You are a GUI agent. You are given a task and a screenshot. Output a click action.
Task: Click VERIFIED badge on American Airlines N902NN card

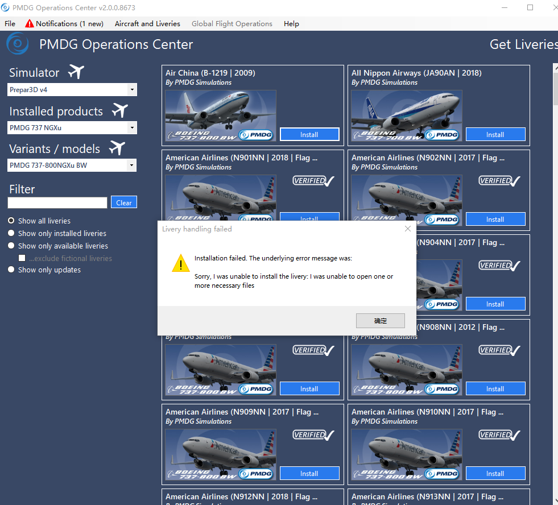(x=499, y=181)
